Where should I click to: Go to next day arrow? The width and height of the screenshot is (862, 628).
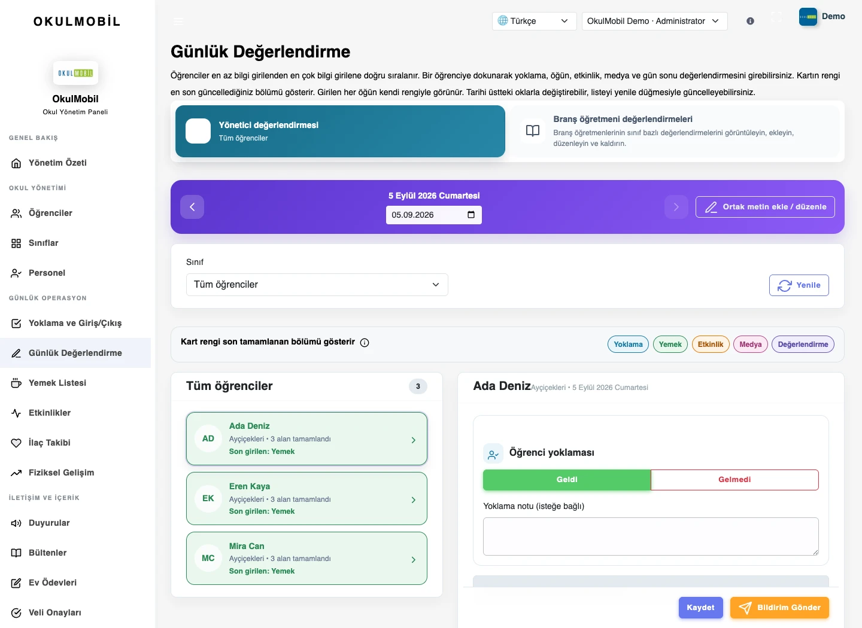[676, 207]
